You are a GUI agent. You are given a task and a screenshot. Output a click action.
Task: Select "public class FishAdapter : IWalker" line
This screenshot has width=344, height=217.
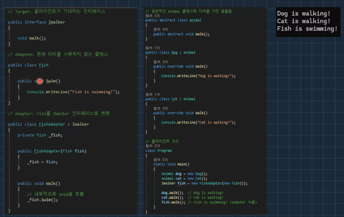point(48,124)
